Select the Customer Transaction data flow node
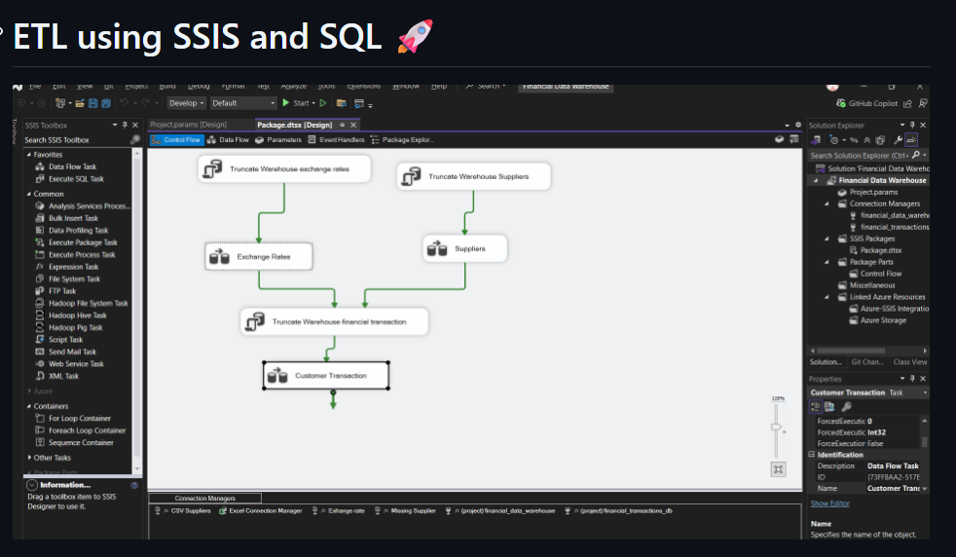Viewport: 956px width, 557px height. point(326,376)
